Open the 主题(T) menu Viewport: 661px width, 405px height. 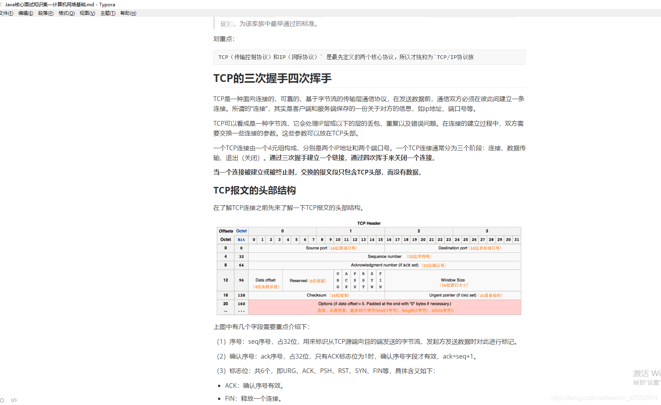[108, 13]
